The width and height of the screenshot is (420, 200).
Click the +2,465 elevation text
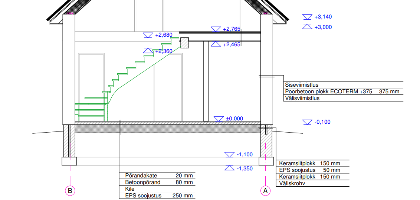click(232, 44)
